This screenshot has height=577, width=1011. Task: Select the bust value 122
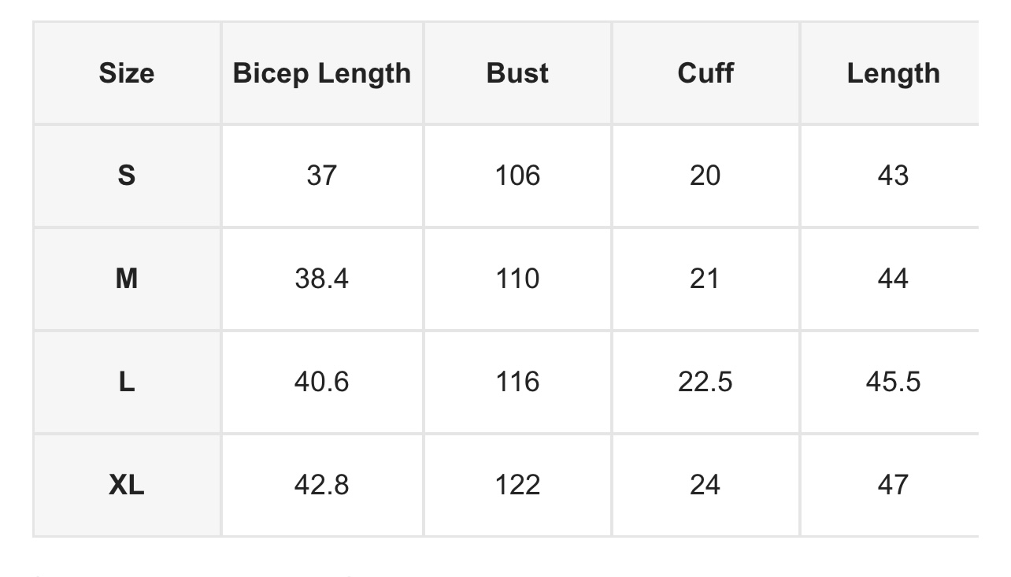point(517,485)
